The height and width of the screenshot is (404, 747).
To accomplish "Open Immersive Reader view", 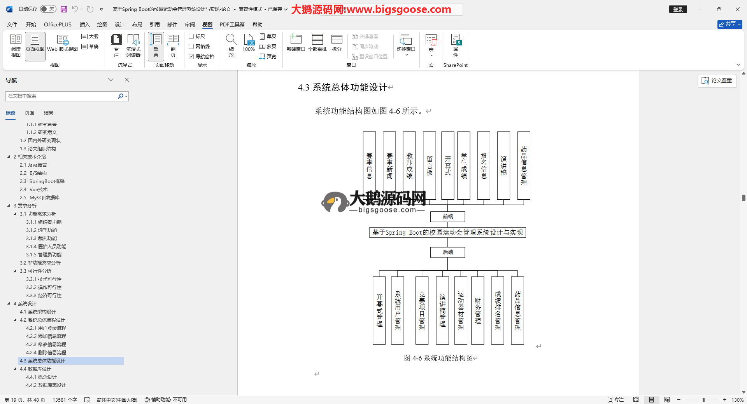I will [x=133, y=45].
